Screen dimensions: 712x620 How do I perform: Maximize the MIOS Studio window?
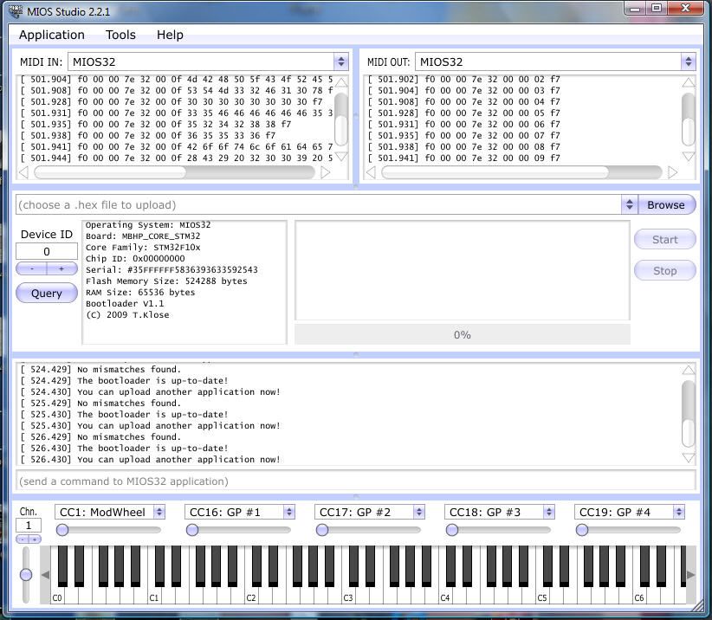pyautogui.click(x=657, y=8)
